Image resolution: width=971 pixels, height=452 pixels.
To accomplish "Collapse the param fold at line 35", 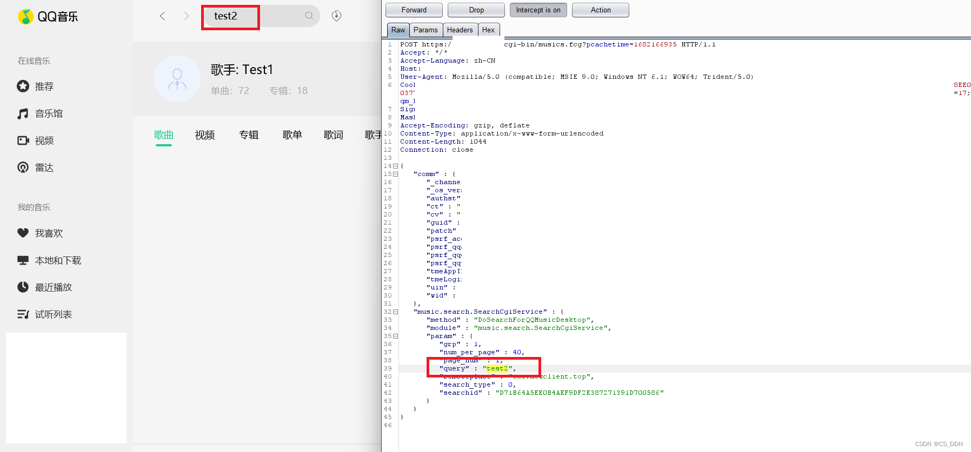I will coord(395,336).
